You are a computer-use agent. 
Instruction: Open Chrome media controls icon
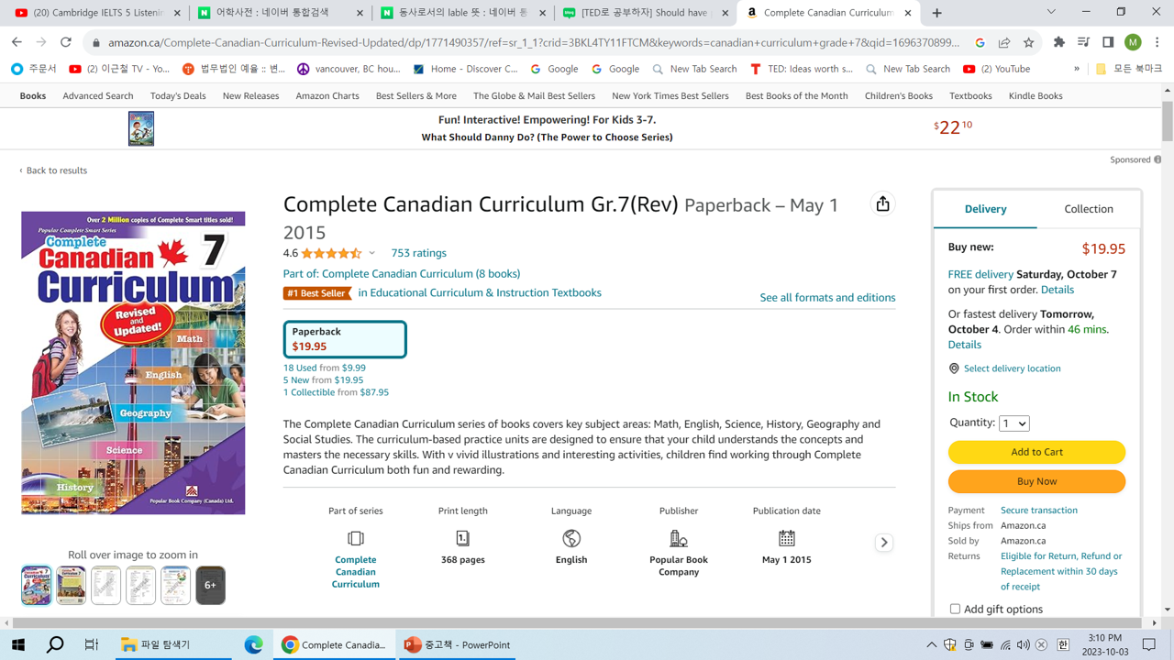(x=1083, y=42)
